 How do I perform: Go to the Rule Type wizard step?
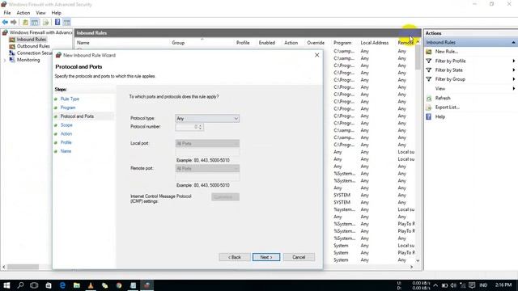(70, 99)
